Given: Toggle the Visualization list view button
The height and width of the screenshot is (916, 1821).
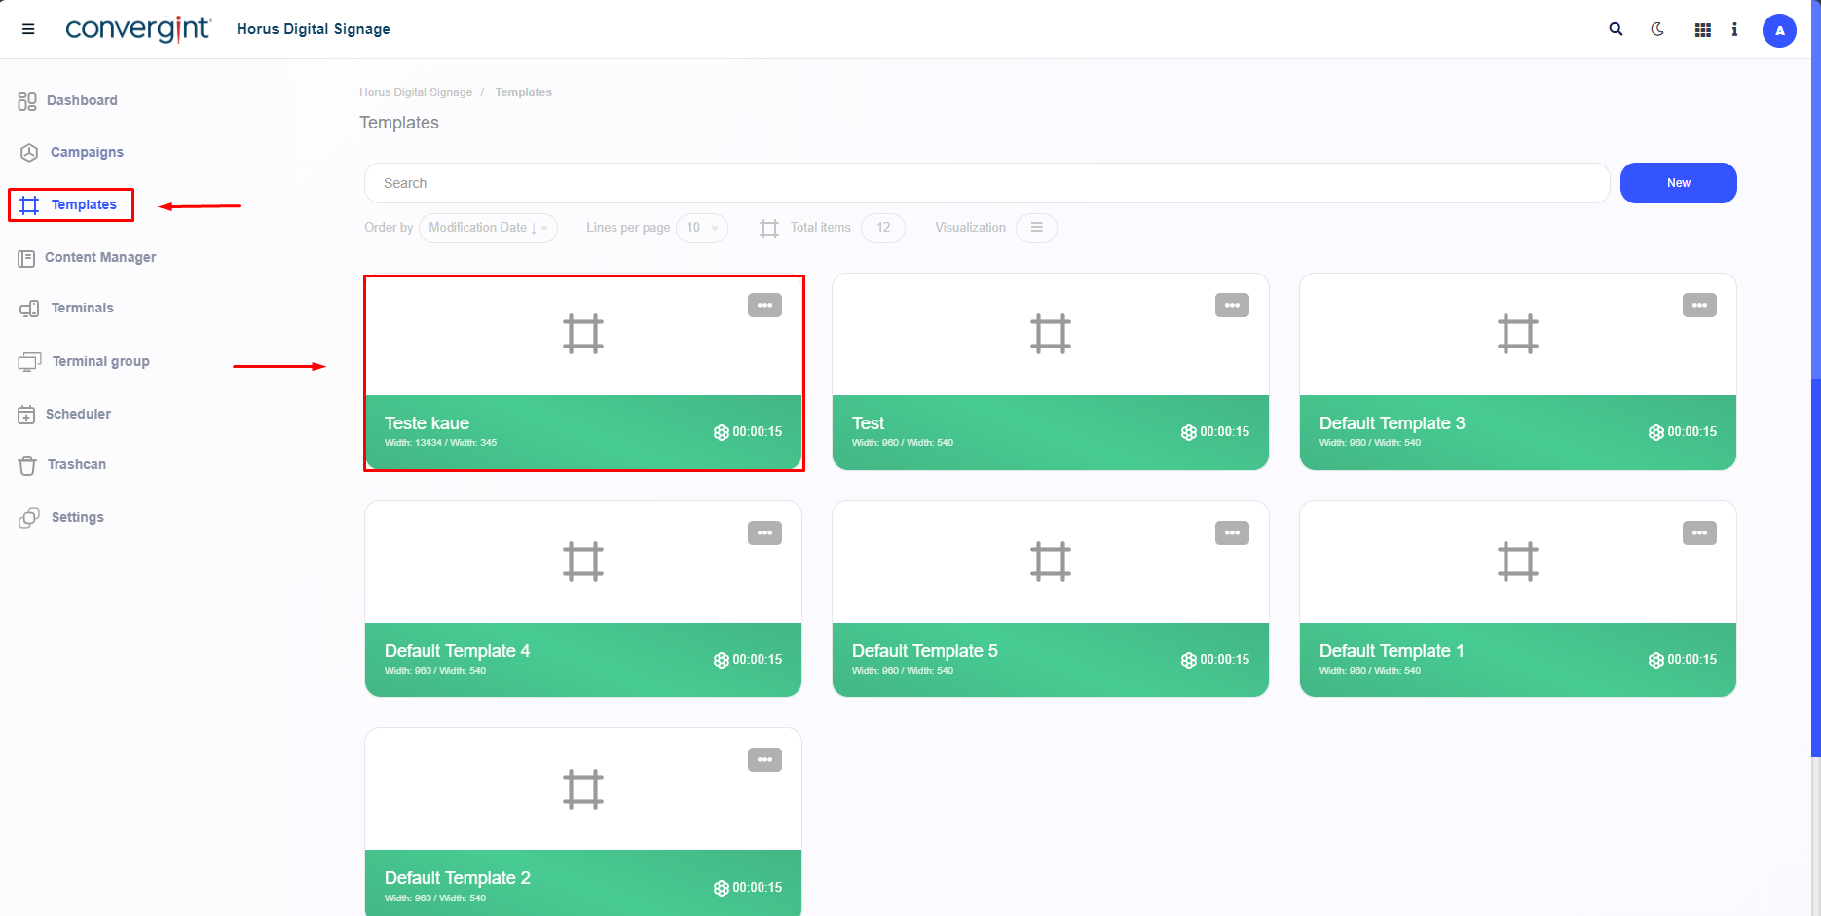Looking at the screenshot, I should [1036, 228].
